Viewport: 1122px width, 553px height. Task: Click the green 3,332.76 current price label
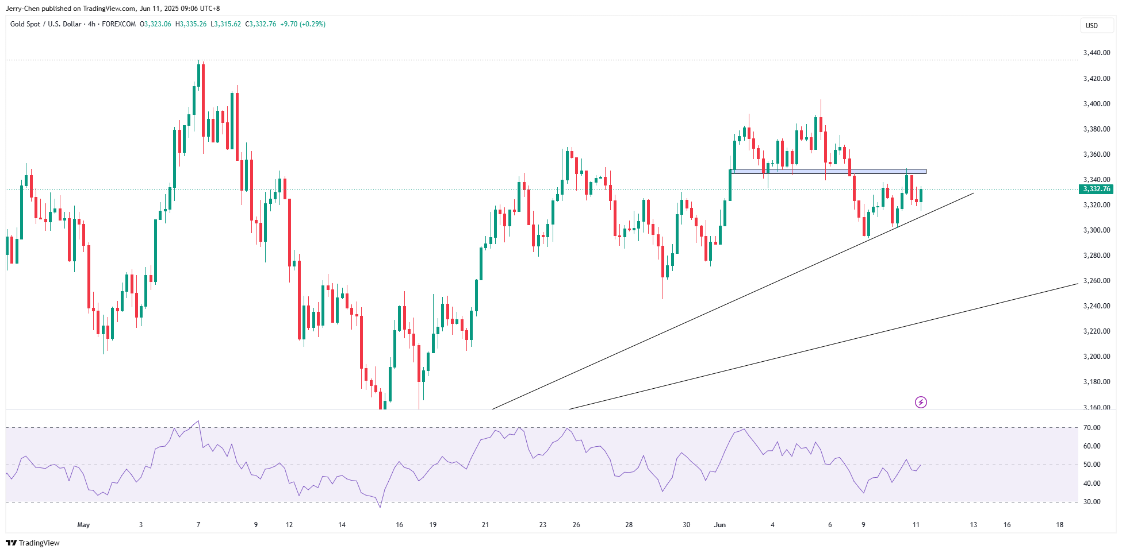pos(1096,189)
